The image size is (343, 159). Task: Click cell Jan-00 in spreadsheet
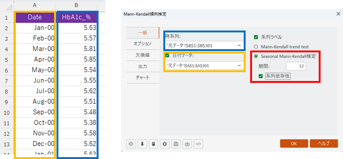(35, 28)
